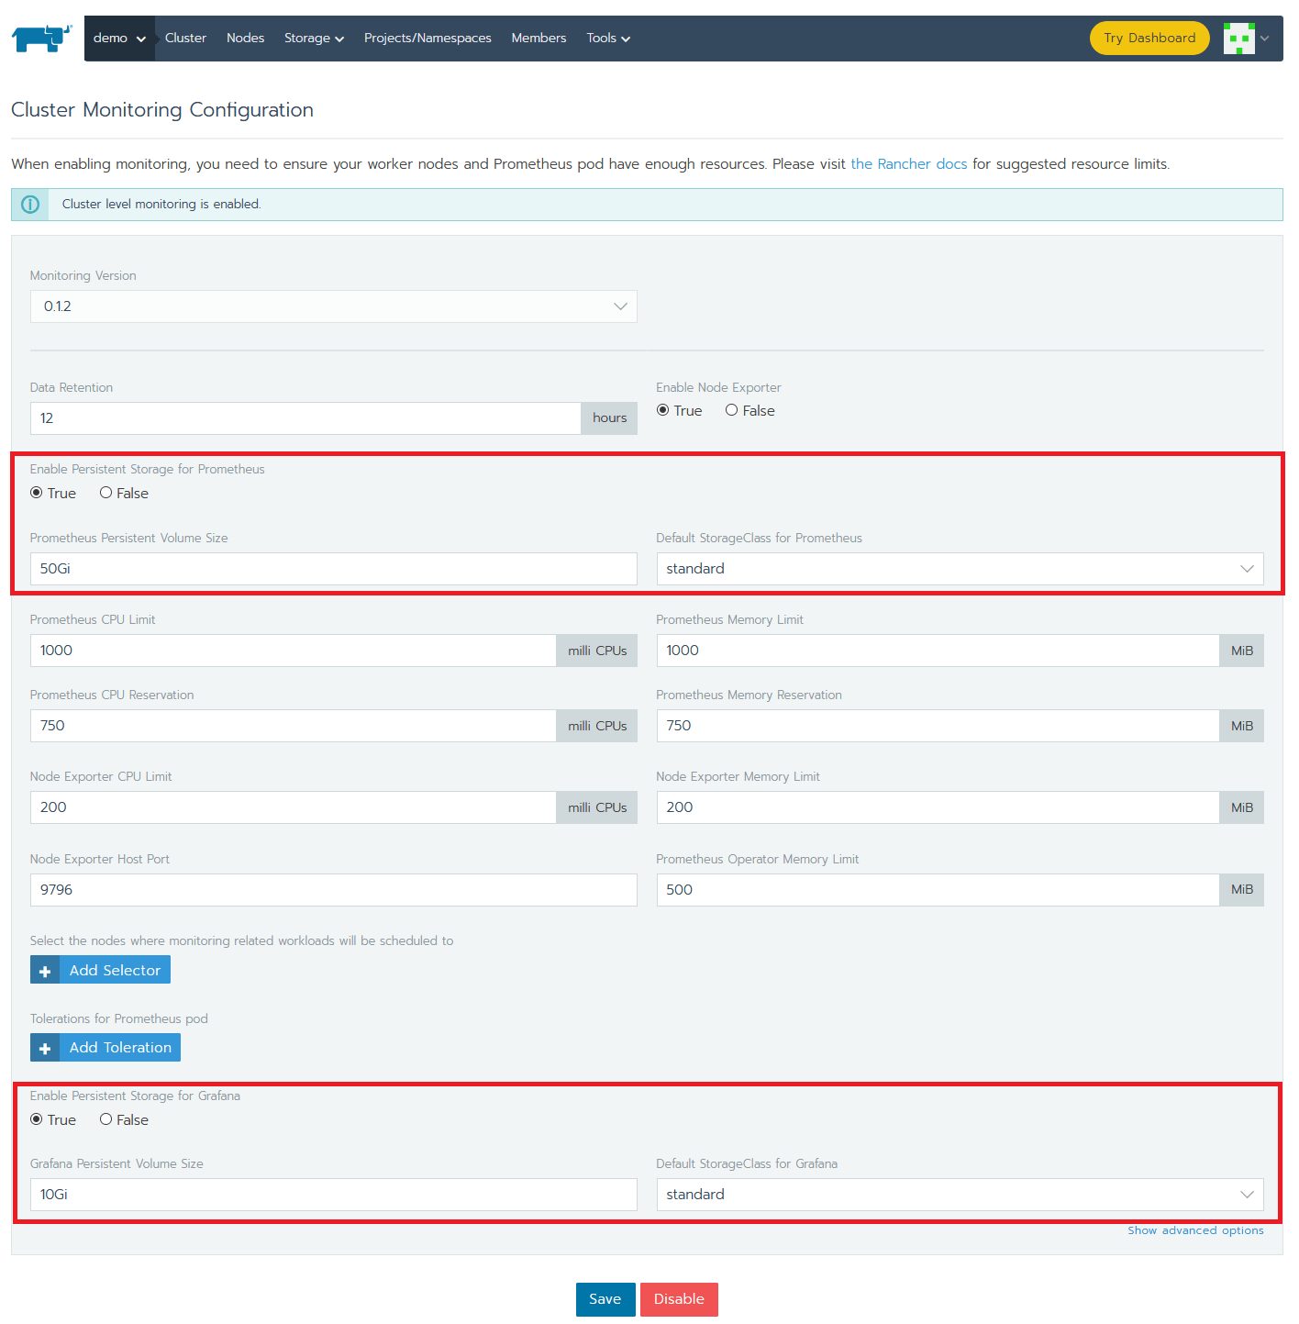This screenshot has height=1324, width=1299.
Task: Click the plus icon on Add Selector
Action: [x=45, y=971]
